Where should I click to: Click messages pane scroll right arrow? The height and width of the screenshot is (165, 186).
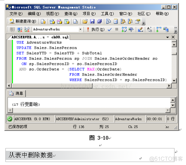click(168, 110)
